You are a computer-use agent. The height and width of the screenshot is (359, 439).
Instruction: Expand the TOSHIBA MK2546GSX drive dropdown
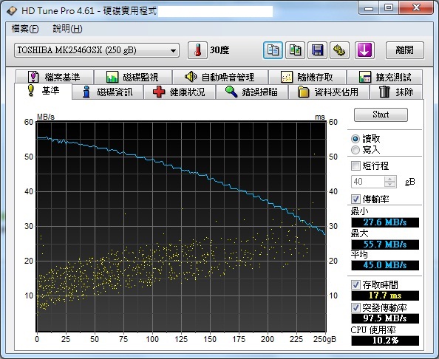tap(173, 51)
